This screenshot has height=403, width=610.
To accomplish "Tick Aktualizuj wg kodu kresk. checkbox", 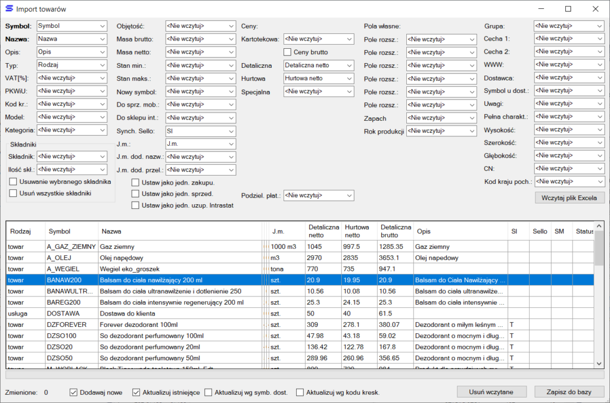I will [300, 393].
